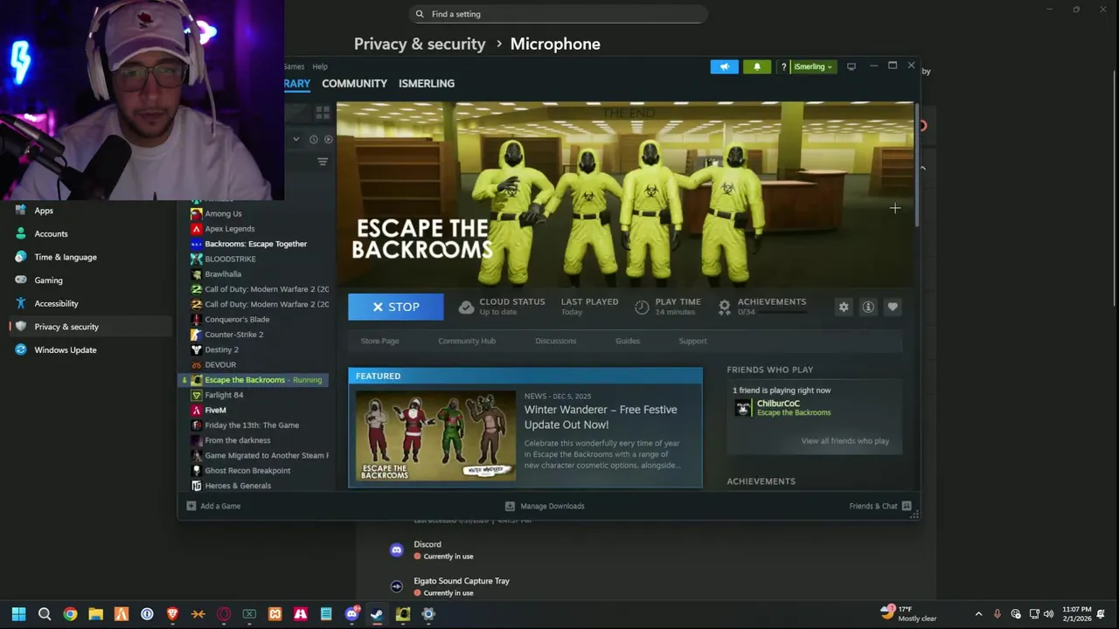Go to the Discussions tab
Image resolution: width=1119 pixels, height=629 pixels.
coord(556,341)
